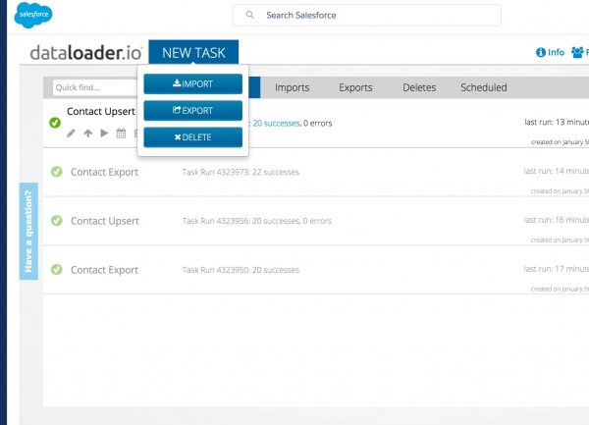Click the last run: 17 minutes text
The width and height of the screenshot is (589, 425).
[557, 269]
